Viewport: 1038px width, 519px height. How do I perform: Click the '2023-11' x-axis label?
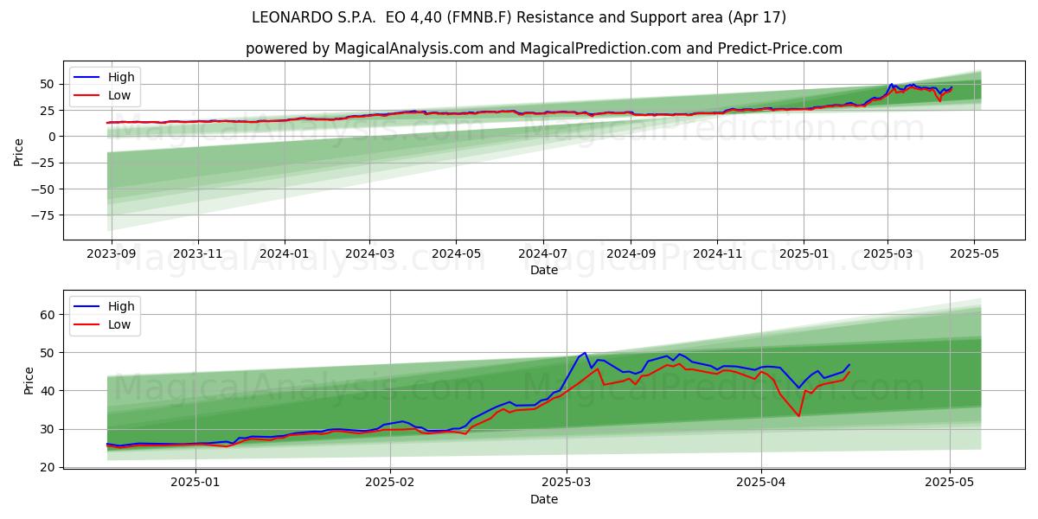(x=198, y=254)
